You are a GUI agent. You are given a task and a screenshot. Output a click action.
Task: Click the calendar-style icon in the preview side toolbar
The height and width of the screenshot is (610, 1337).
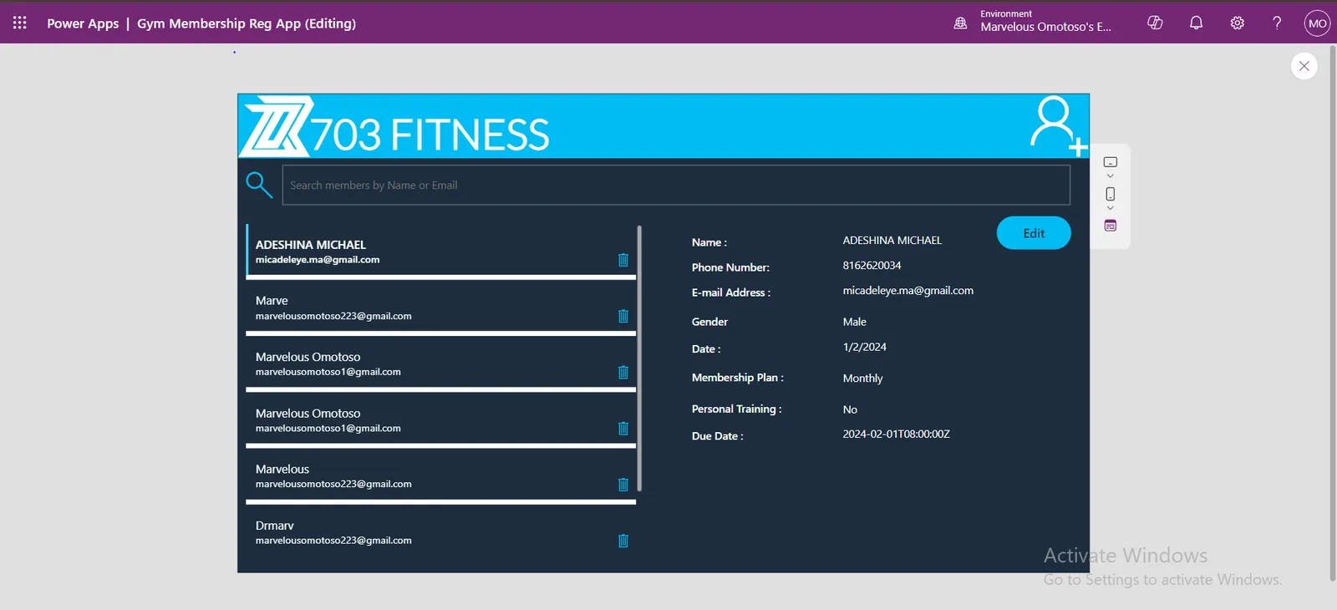[x=1110, y=226]
